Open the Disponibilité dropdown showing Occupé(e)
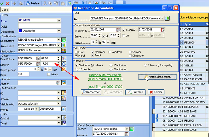 pos(59,31)
